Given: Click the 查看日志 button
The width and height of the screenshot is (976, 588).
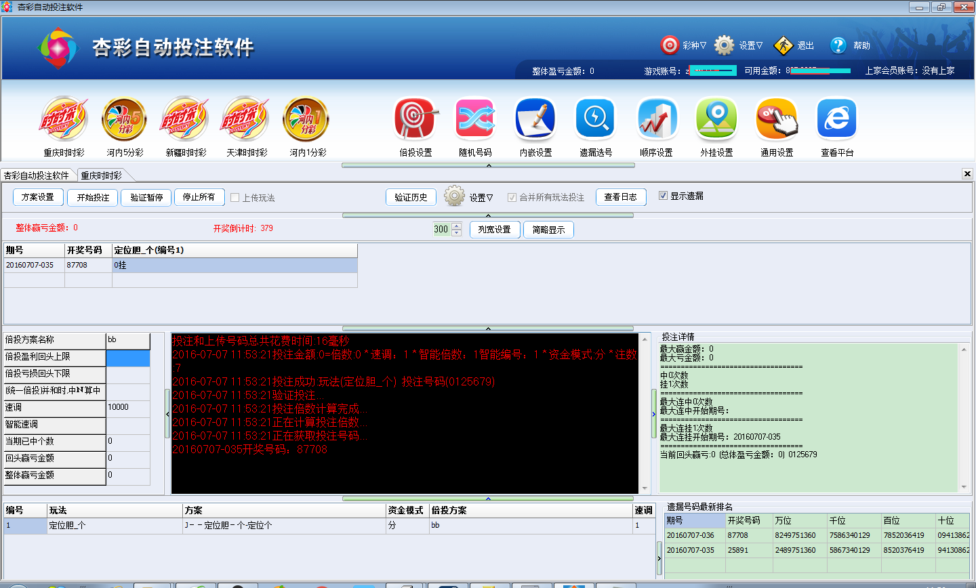Looking at the screenshot, I should pos(620,197).
